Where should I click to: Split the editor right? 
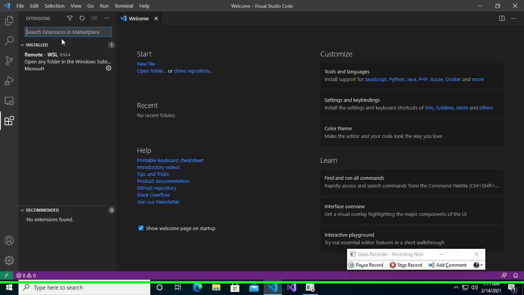point(502,18)
